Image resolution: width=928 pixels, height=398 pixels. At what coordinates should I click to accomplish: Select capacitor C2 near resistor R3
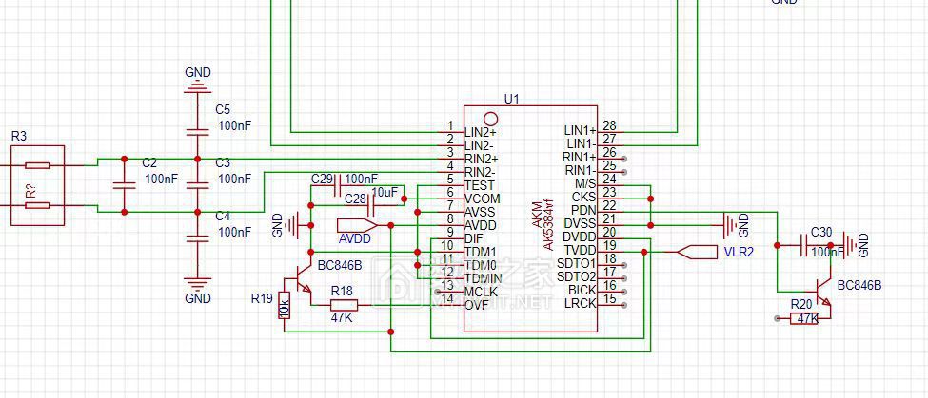tap(123, 184)
